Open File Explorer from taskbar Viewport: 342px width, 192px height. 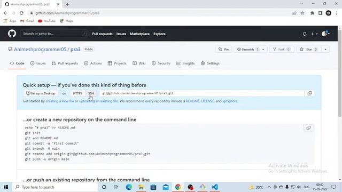141,187
